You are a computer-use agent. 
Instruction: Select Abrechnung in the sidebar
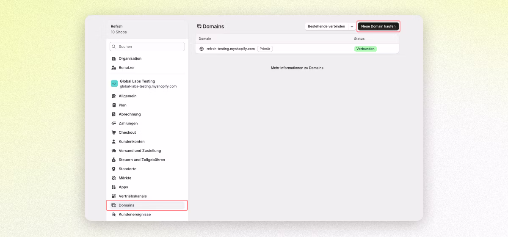[x=147, y=114]
